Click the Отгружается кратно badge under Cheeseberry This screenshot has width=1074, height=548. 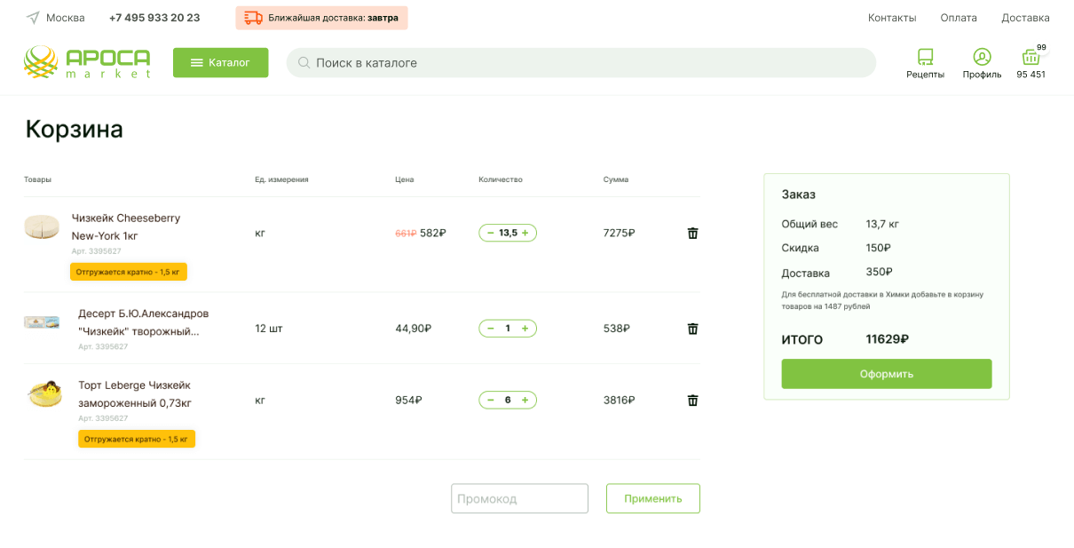click(129, 272)
